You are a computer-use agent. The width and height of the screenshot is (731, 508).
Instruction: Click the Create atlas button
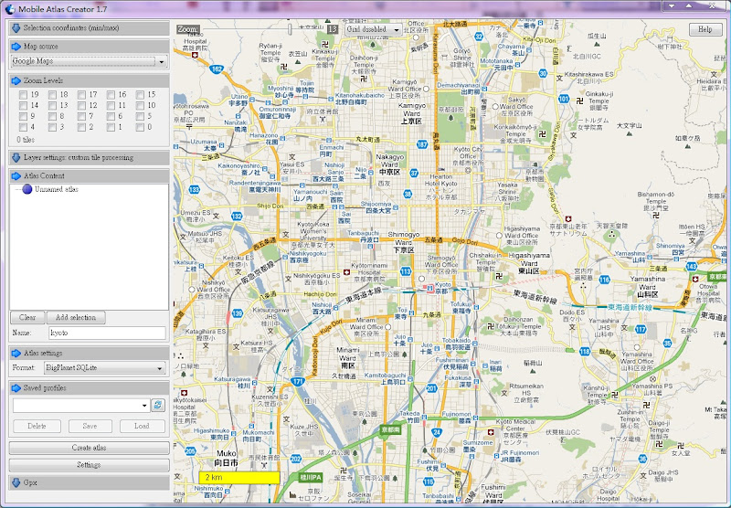click(x=89, y=448)
